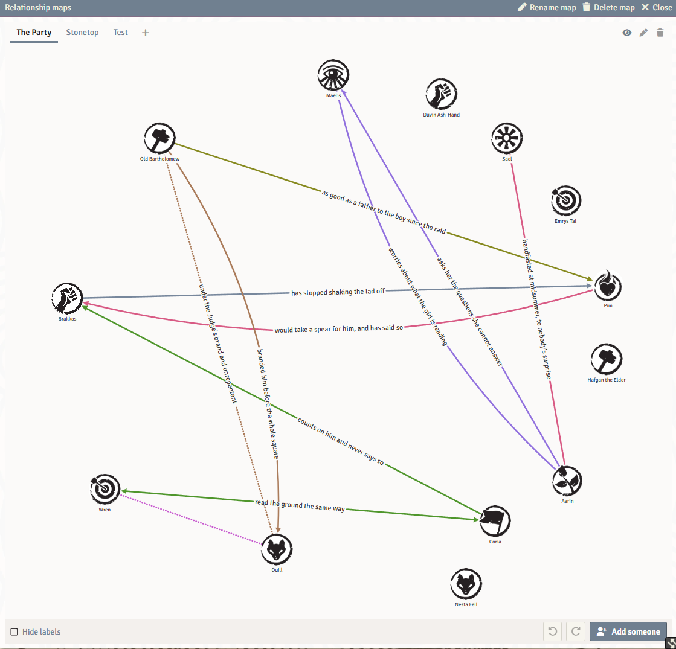
Task: Select 'would take a spear for him' label
Action: [x=339, y=329]
